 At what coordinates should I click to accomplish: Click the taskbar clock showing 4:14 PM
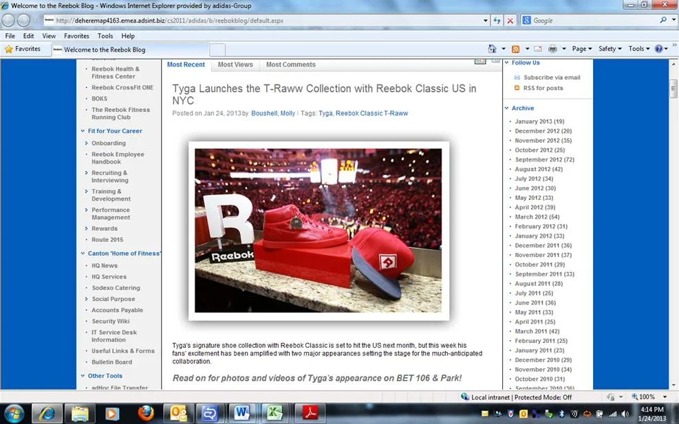(x=651, y=414)
